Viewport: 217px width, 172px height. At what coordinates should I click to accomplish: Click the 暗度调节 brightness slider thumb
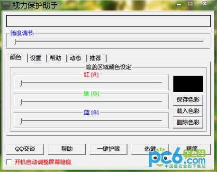point(15,42)
